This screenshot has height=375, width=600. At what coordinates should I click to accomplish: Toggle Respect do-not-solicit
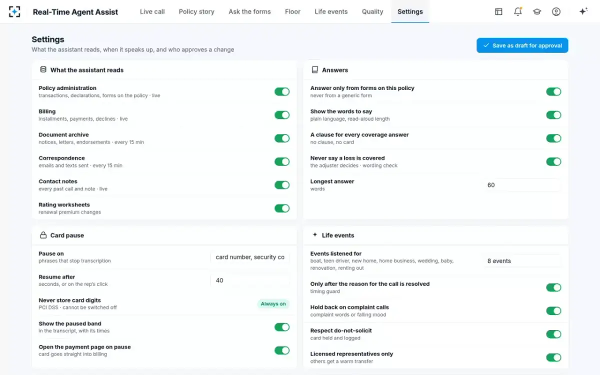553,334
